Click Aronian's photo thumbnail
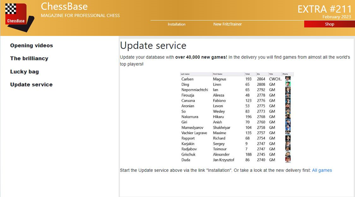 coord(288,106)
